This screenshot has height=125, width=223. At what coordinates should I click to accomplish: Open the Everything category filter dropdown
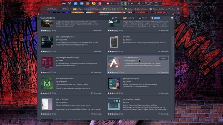tap(130, 18)
